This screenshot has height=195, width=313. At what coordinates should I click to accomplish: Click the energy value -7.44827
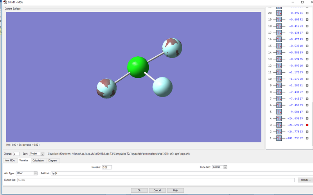click(x=296, y=98)
